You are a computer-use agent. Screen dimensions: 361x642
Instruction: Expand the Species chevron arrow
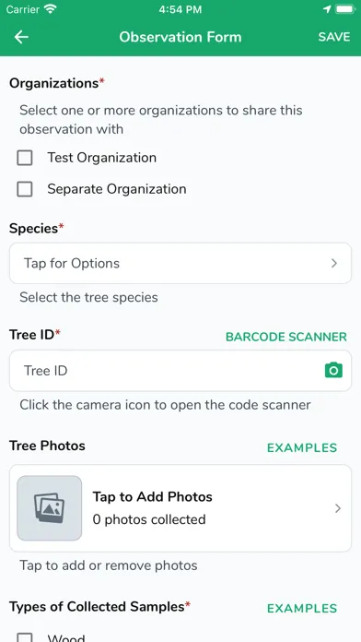[x=334, y=263]
